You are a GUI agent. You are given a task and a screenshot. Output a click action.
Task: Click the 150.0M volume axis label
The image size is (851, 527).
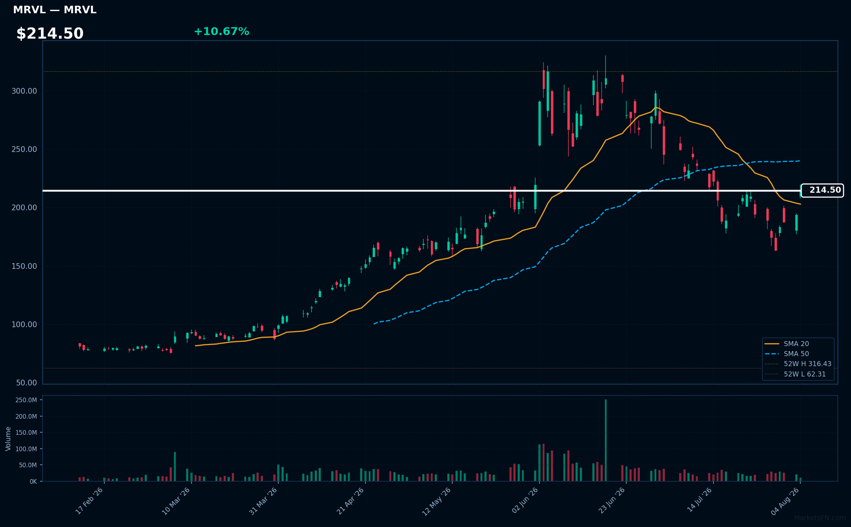26,433
